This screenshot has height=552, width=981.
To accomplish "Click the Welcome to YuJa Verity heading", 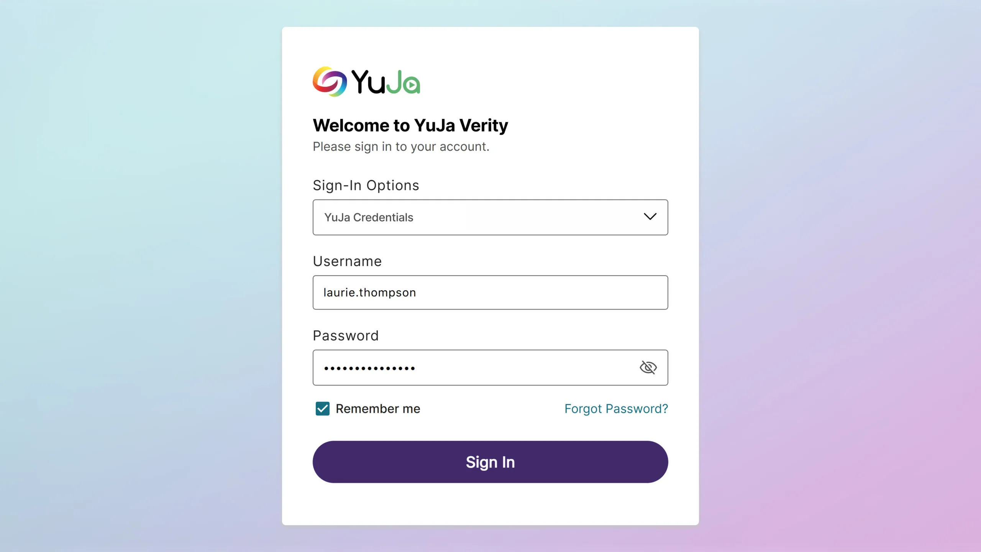I will click(x=410, y=125).
